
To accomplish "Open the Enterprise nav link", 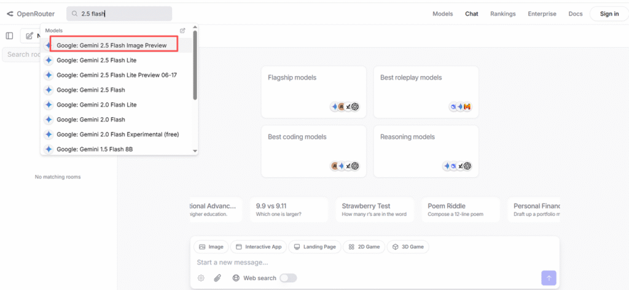I will pos(542,13).
